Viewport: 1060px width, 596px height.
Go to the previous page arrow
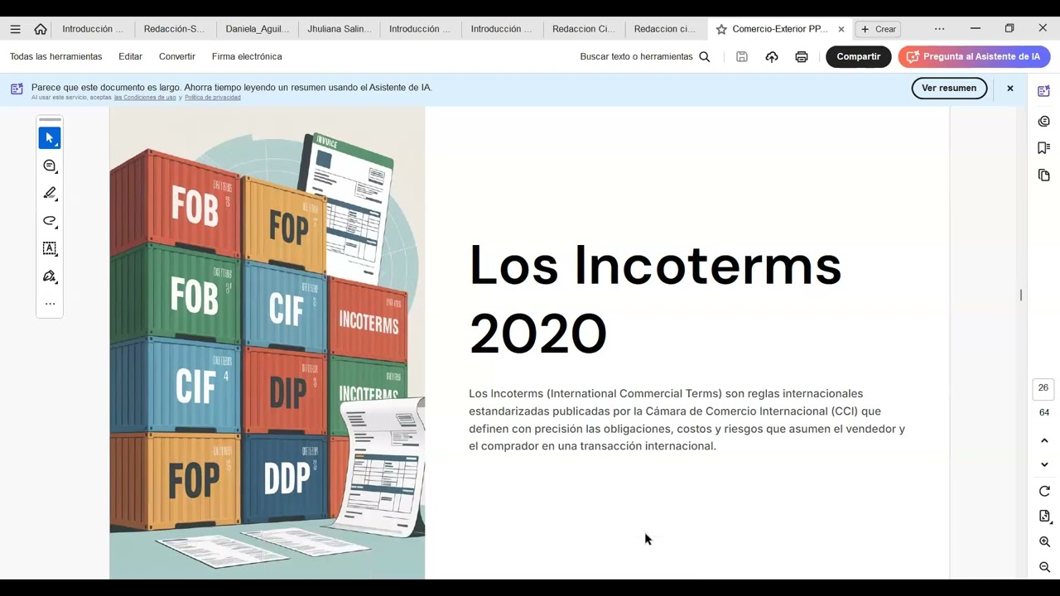click(1044, 441)
